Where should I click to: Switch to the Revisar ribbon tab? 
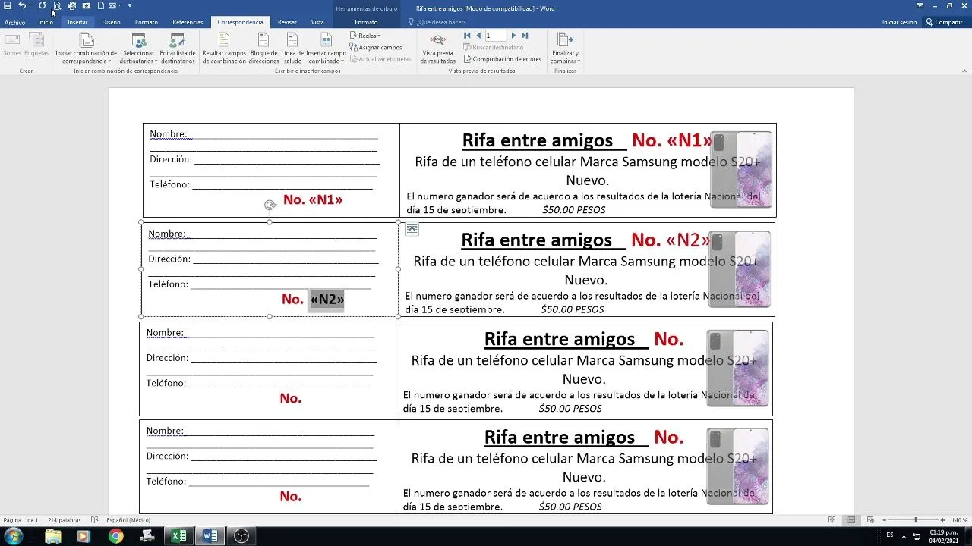pyautogui.click(x=286, y=22)
